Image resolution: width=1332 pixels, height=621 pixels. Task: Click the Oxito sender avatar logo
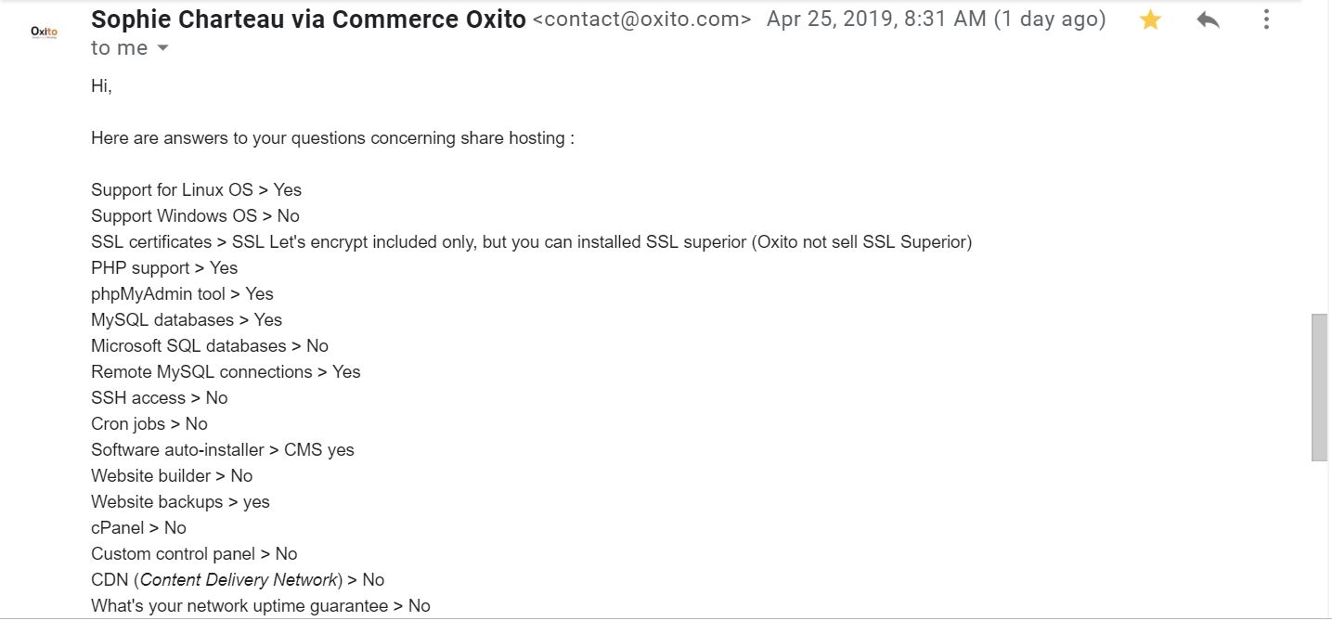pos(44,32)
